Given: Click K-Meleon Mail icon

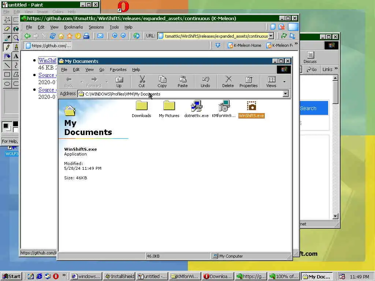Looking at the screenshot, I should click(100, 36).
